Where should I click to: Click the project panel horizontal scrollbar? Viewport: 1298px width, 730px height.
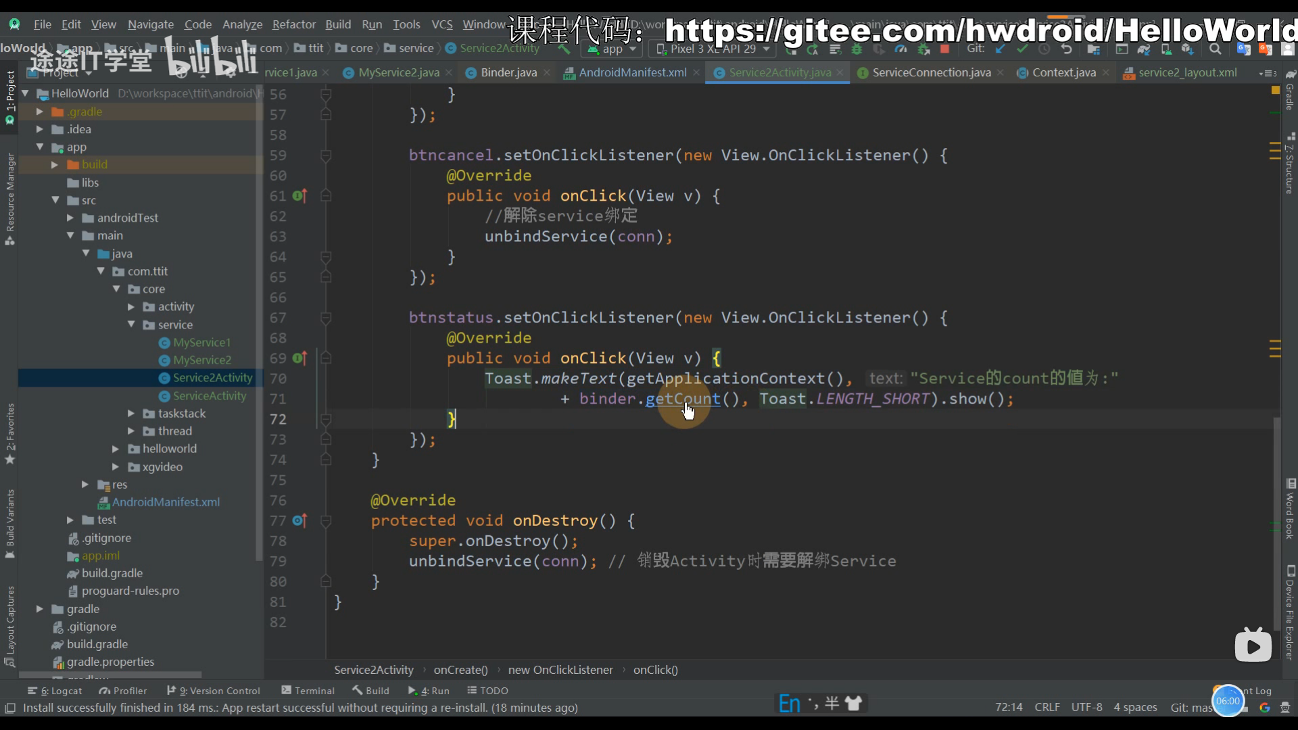point(110,675)
